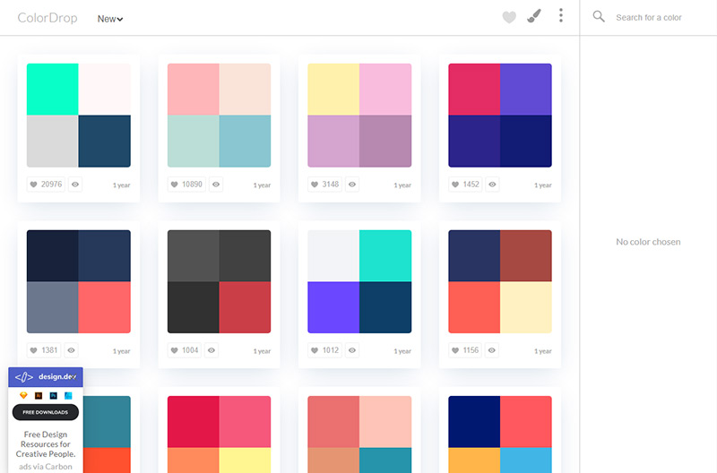
Task: Pick the light gray swatch in 20976 palette
Action: pos(53,141)
